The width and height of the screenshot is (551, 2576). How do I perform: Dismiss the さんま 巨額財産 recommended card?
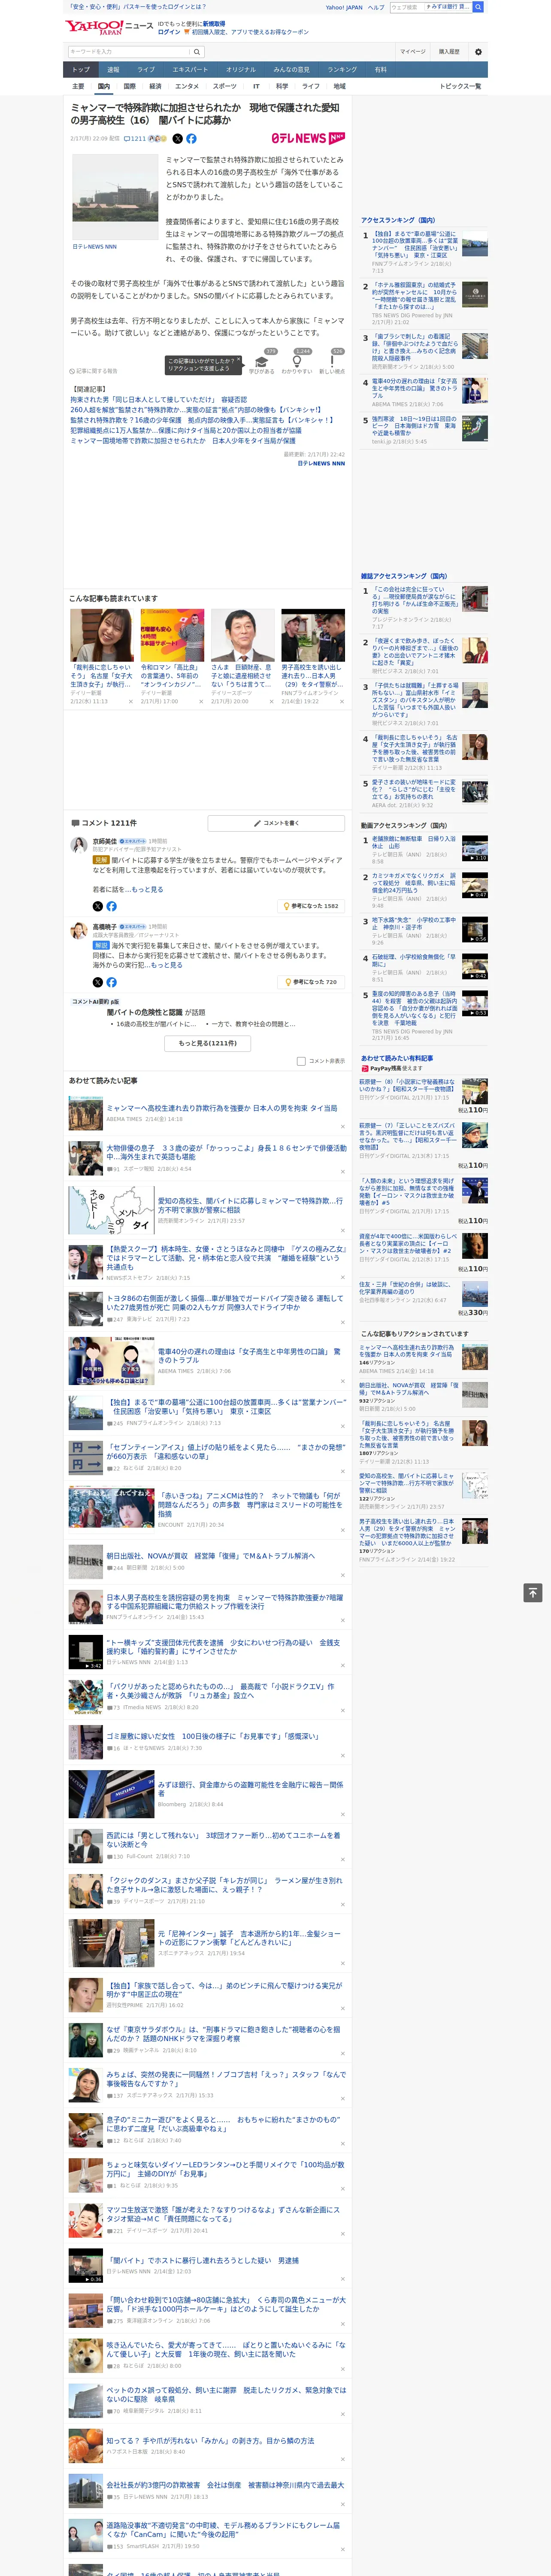(272, 701)
